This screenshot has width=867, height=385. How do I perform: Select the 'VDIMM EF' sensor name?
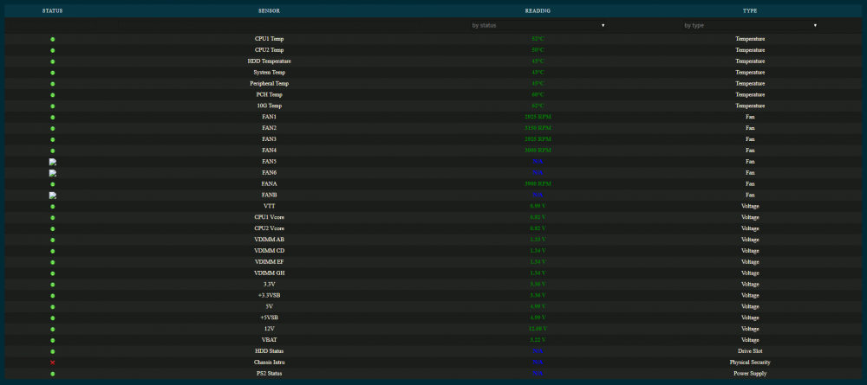269,261
